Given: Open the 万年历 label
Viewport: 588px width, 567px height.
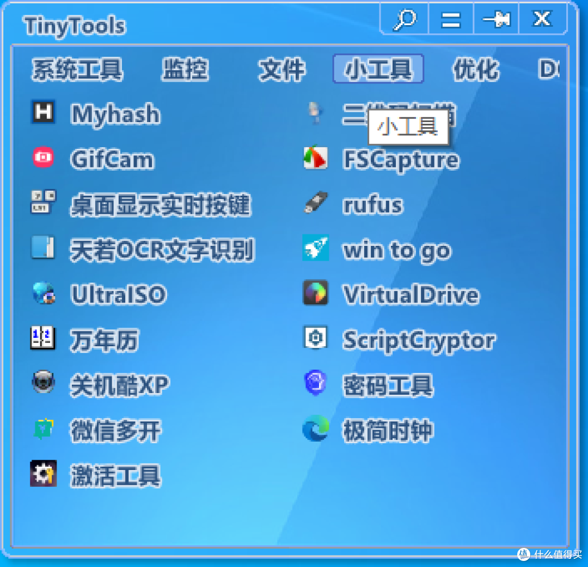Looking at the screenshot, I should (105, 340).
